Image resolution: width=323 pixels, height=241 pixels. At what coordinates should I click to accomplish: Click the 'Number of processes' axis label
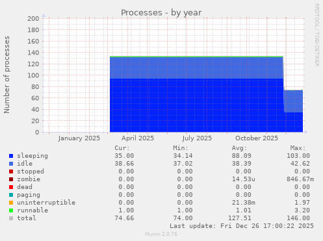tap(6, 75)
